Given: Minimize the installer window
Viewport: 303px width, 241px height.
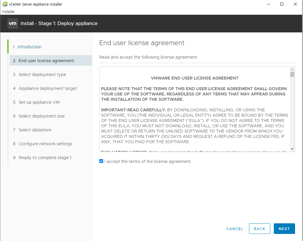Looking at the screenshot, I should pos(269,4).
